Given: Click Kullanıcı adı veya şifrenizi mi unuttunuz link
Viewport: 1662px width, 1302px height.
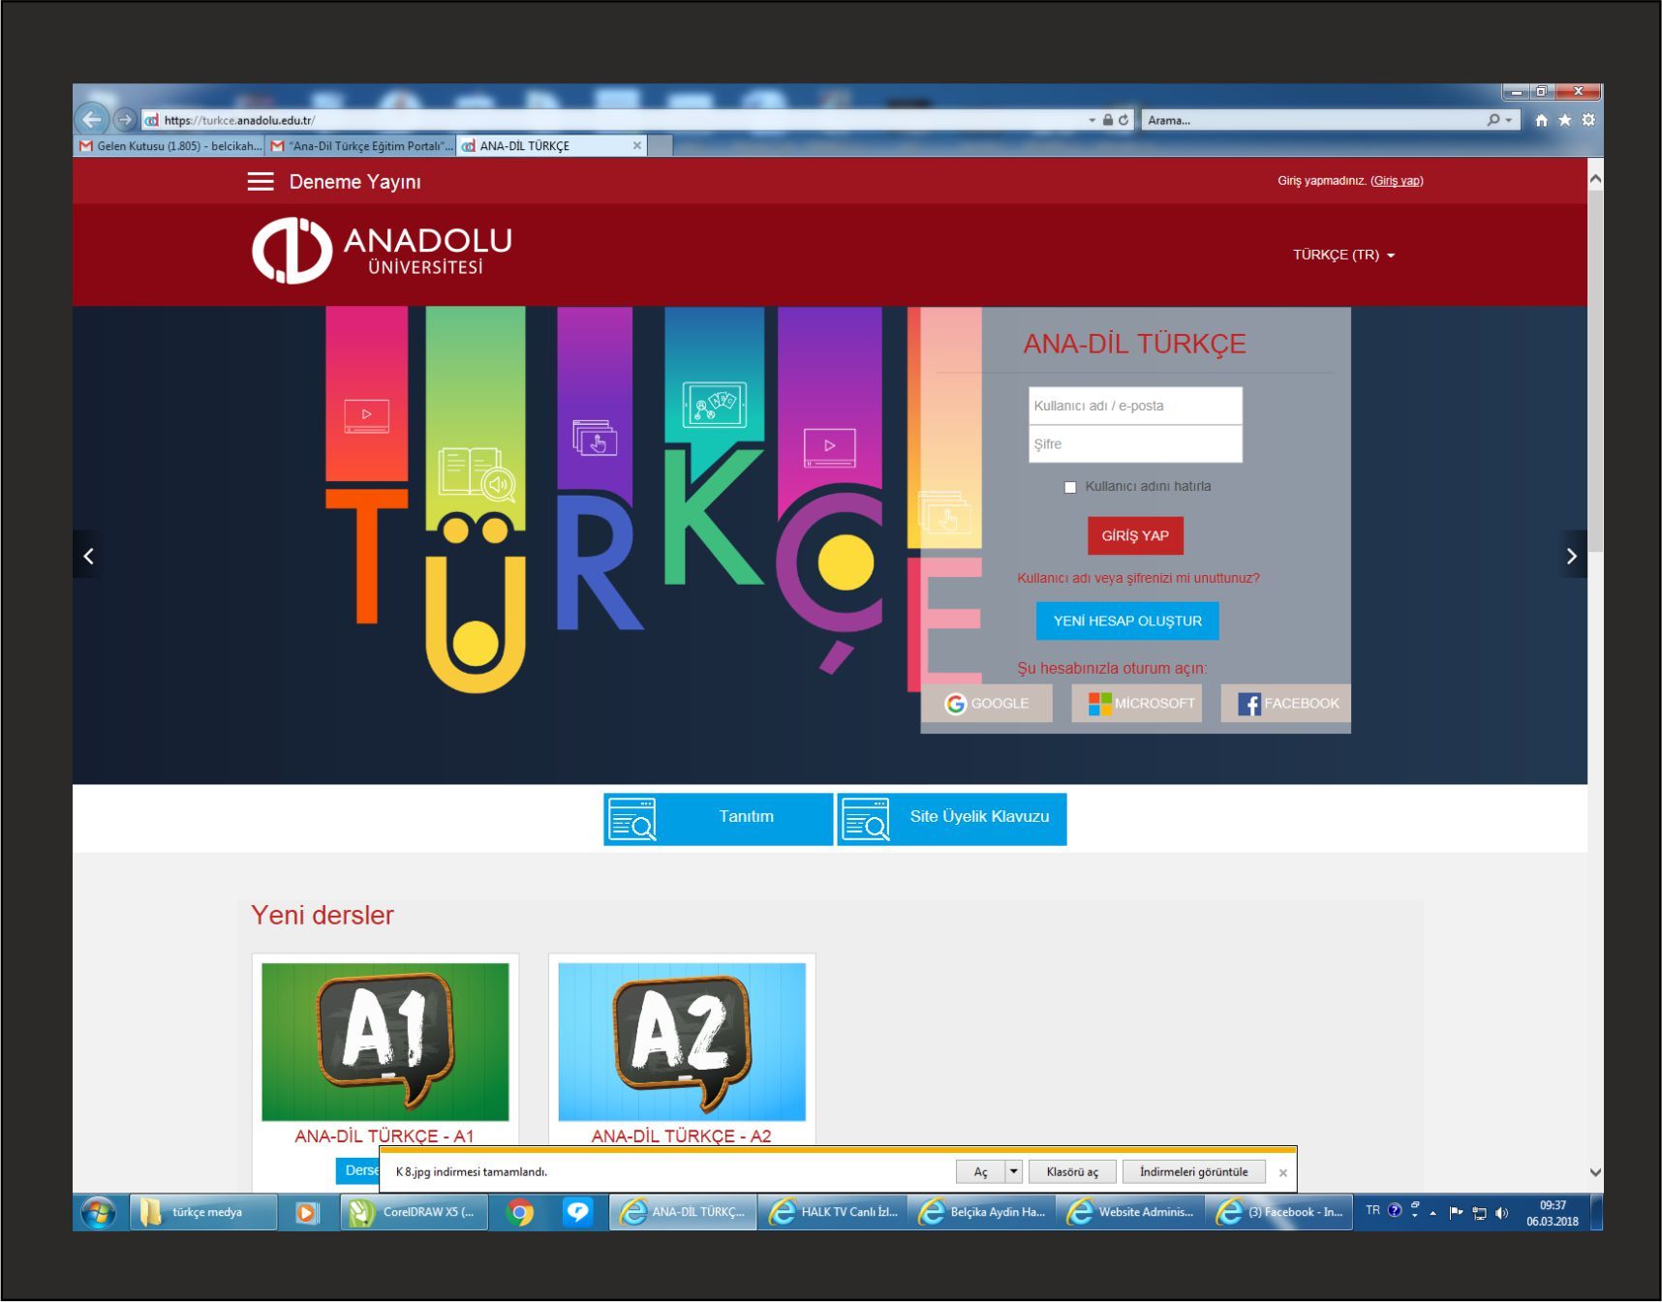Looking at the screenshot, I should (x=1138, y=578).
